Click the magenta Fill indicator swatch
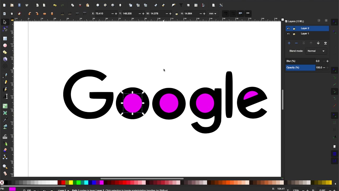The height and width of the screenshot is (191, 339). [x=12, y=189]
